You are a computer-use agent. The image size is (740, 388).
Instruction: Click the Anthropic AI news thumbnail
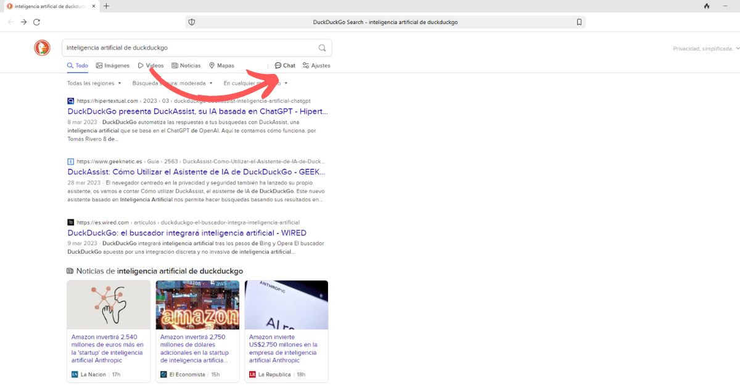(286, 305)
